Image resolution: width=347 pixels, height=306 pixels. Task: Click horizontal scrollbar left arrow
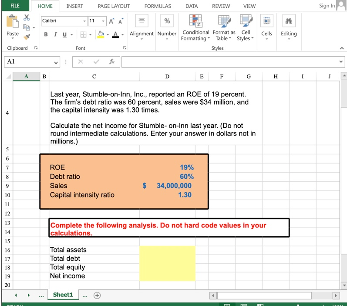pos(213,296)
